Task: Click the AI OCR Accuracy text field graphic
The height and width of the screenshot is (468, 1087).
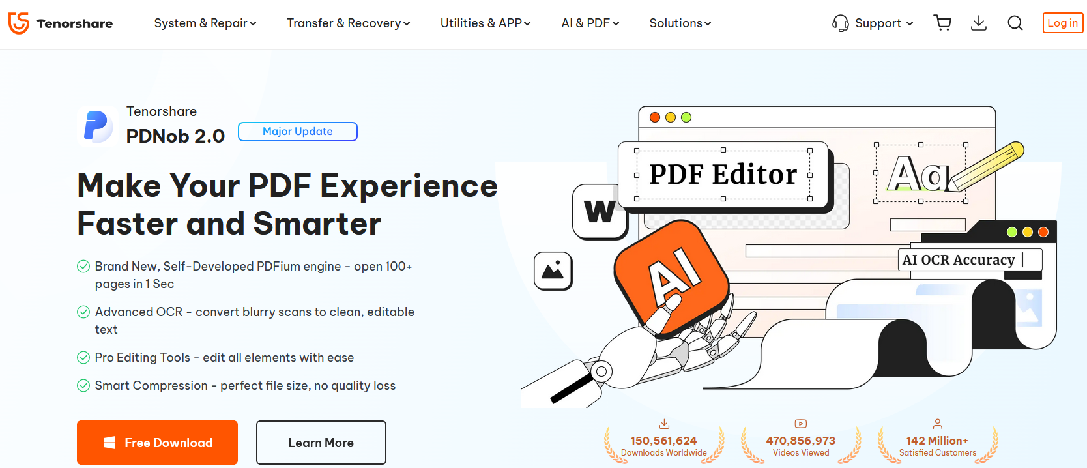Action: pyautogui.click(x=970, y=259)
